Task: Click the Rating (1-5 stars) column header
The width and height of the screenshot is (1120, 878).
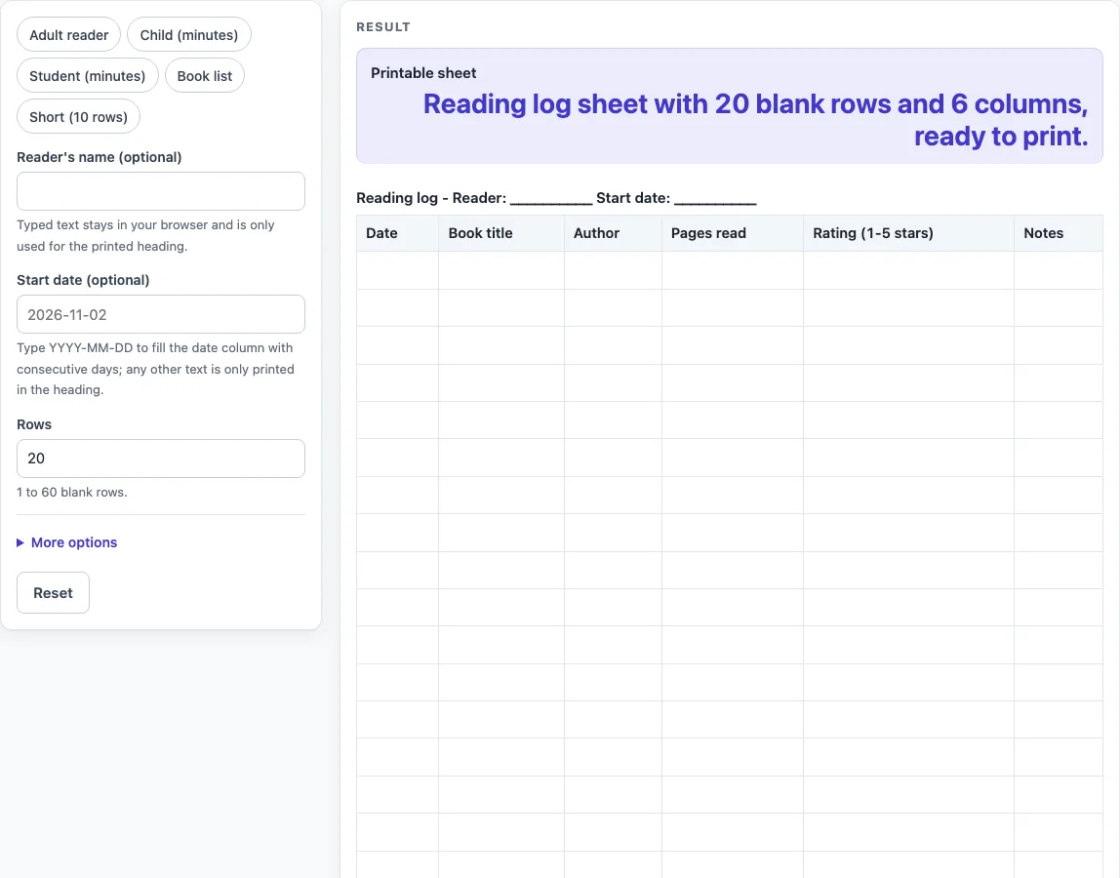Action: 908,233
